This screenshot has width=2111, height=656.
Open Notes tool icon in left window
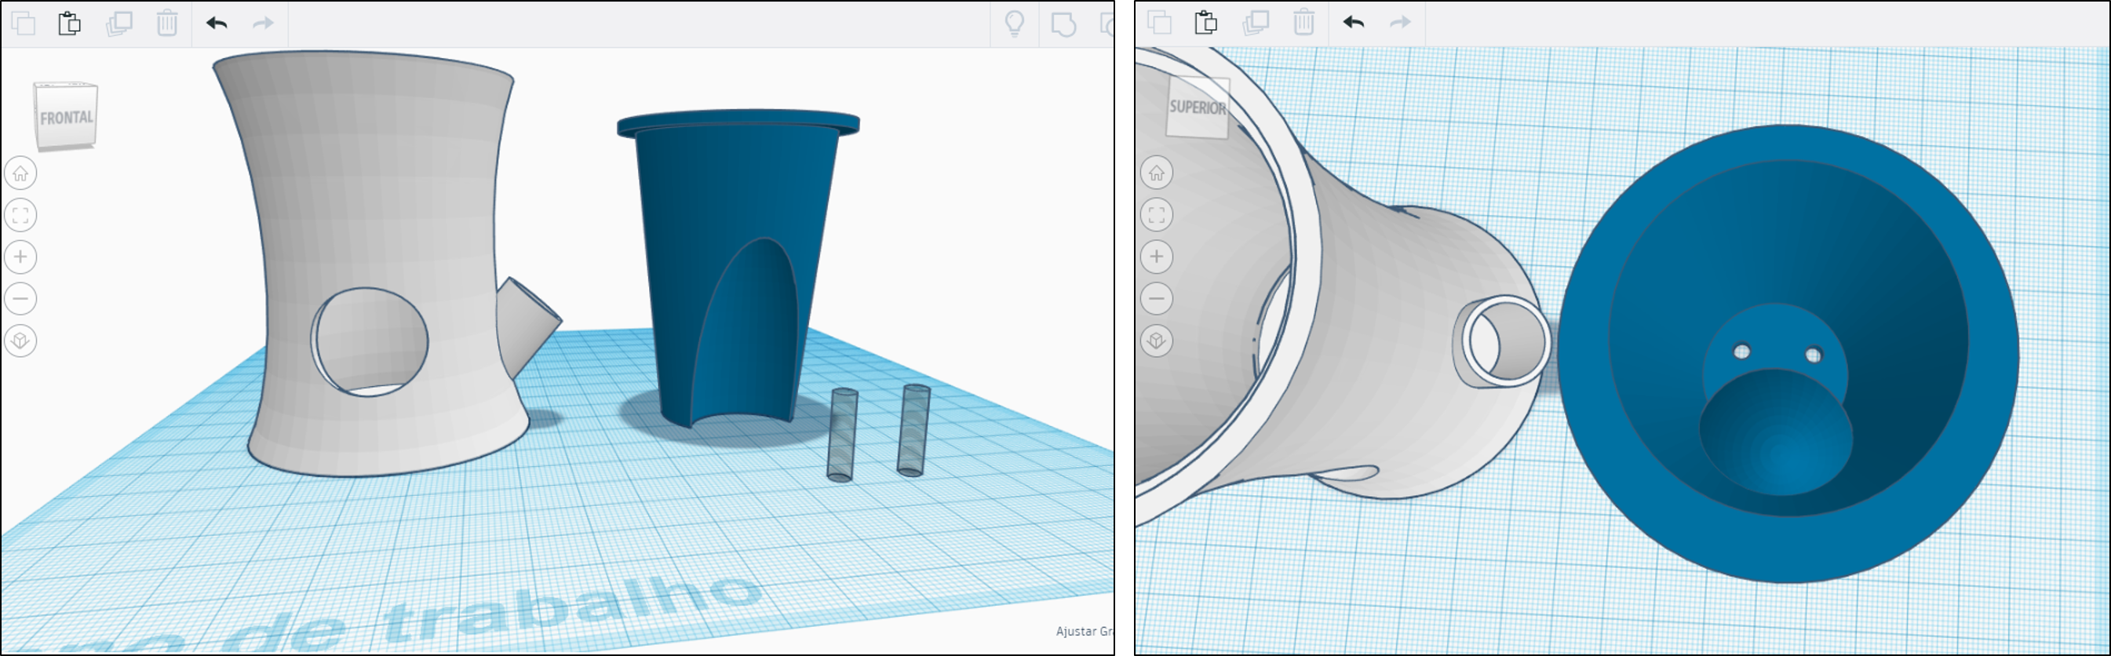tap(1063, 24)
